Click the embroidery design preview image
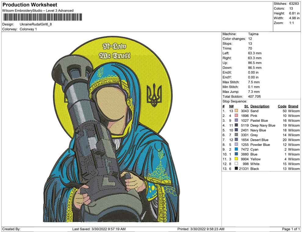This screenshot has height=232, width=302. tap(111, 130)
